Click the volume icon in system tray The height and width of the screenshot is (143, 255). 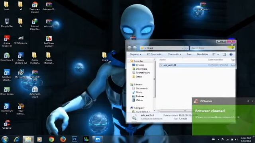[236, 139]
